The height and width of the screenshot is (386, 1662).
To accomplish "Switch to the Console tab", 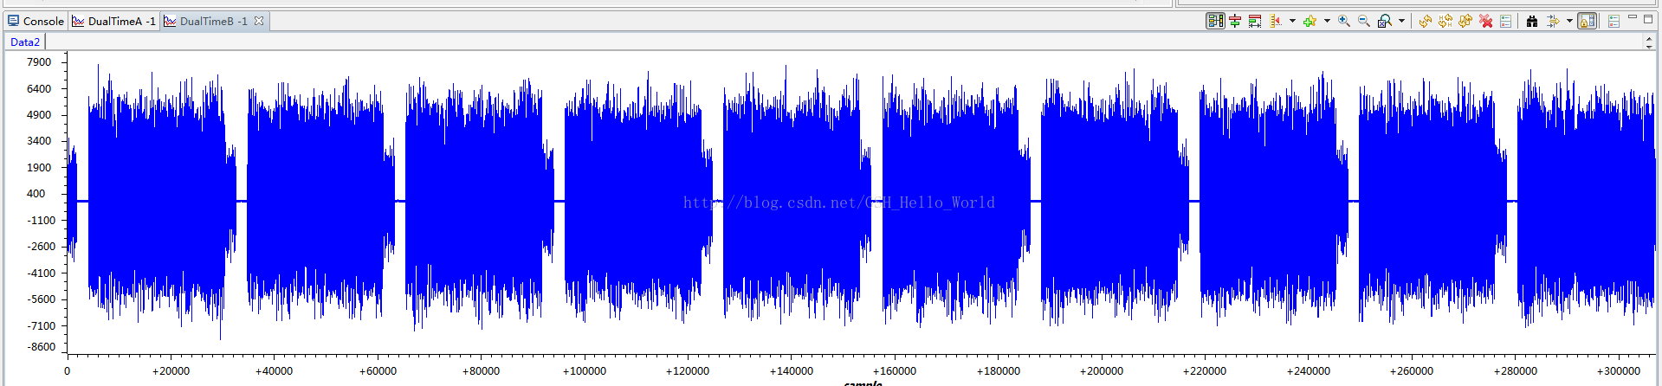I will (x=36, y=21).
